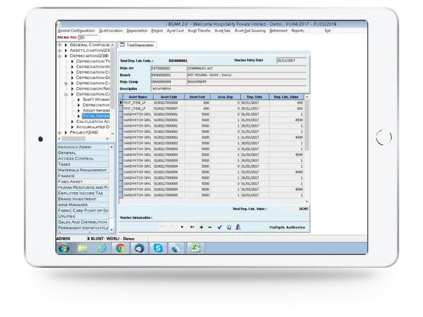Expand the Asset Location tree node
Viewport: 423px width, 317px height.
point(60,50)
